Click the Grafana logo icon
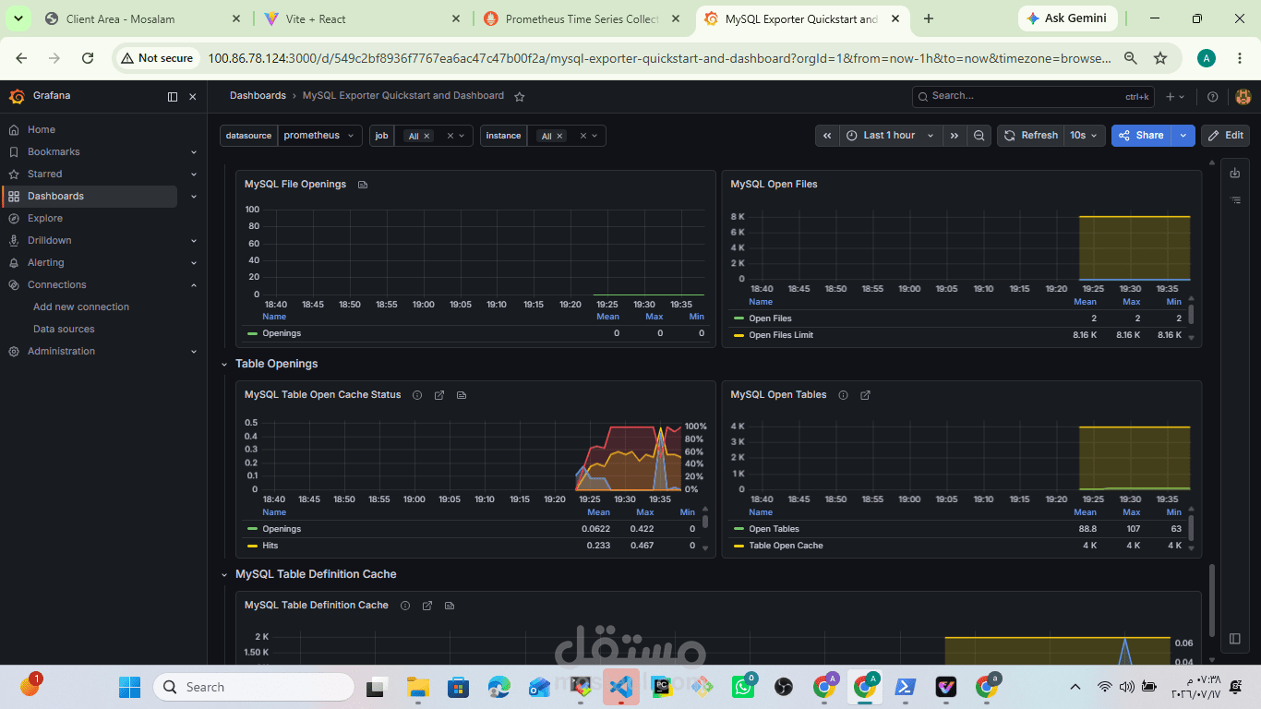This screenshot has width=1261, height=709. (x=16, y=96)
